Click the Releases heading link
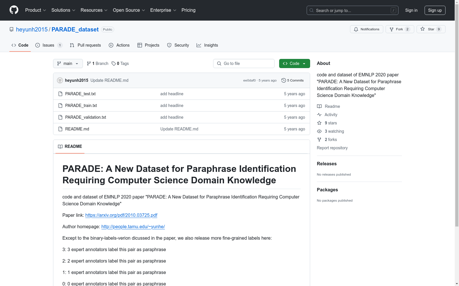This screenshot has width=459, height=286. pyautogui.click(x=327, y=164)
